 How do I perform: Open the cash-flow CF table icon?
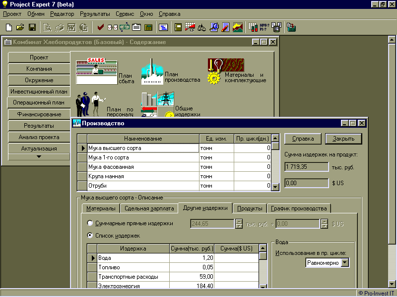[x=190, y=27]
